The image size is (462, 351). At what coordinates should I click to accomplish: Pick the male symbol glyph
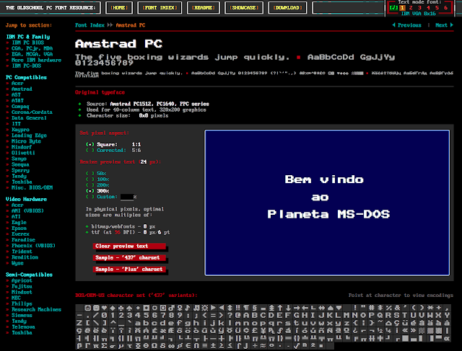coord(172,308)
